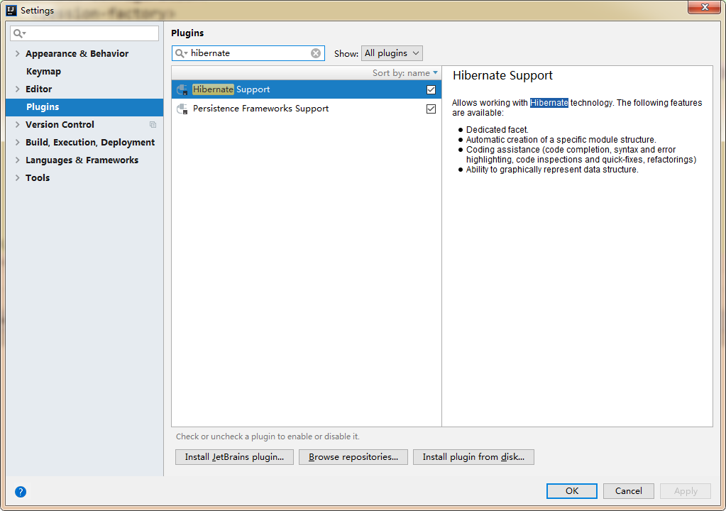Viewport: 726px width, 511px height.
Task: Select Appearance & Behavior in settings tree
Action: click(77, 54)
